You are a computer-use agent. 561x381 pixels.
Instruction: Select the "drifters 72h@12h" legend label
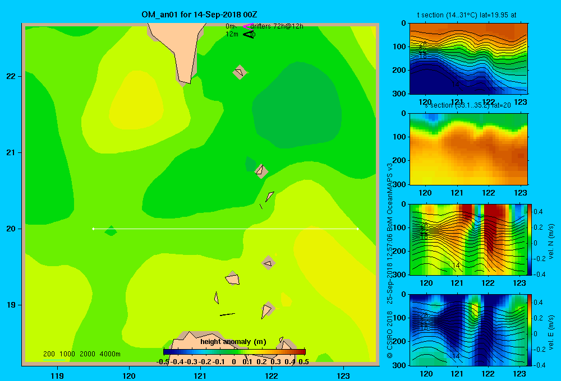(277, 26)
